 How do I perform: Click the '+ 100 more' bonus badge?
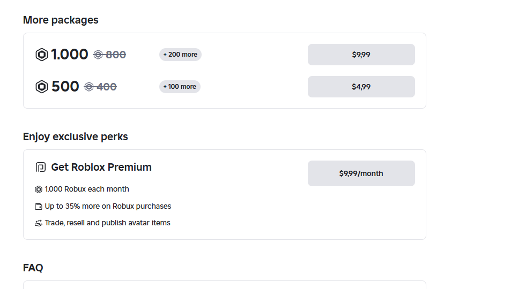pos(180,87)
